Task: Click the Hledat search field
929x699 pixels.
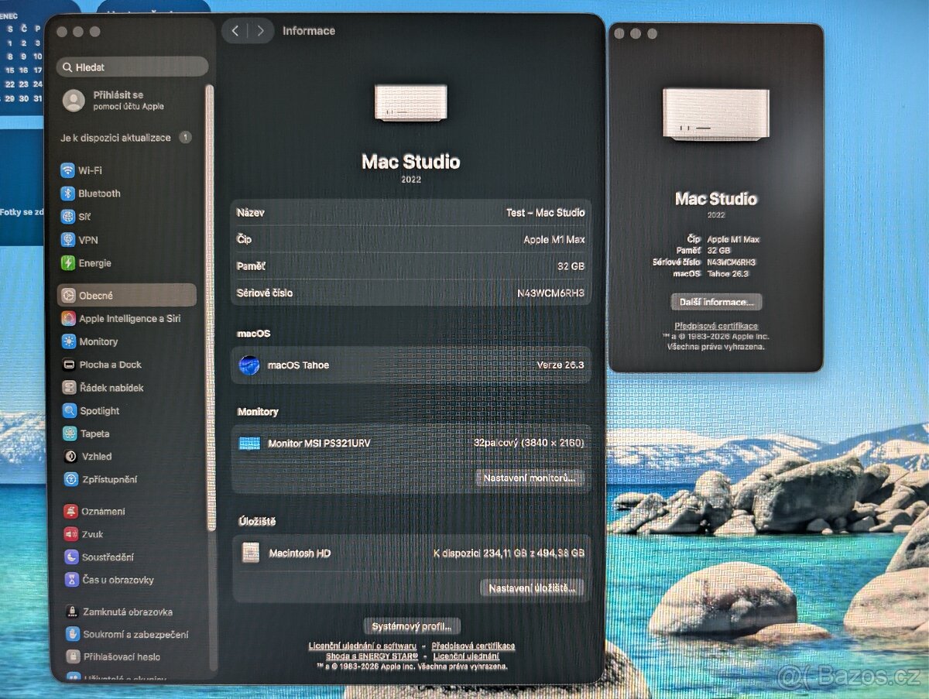Action: [132, 67]
